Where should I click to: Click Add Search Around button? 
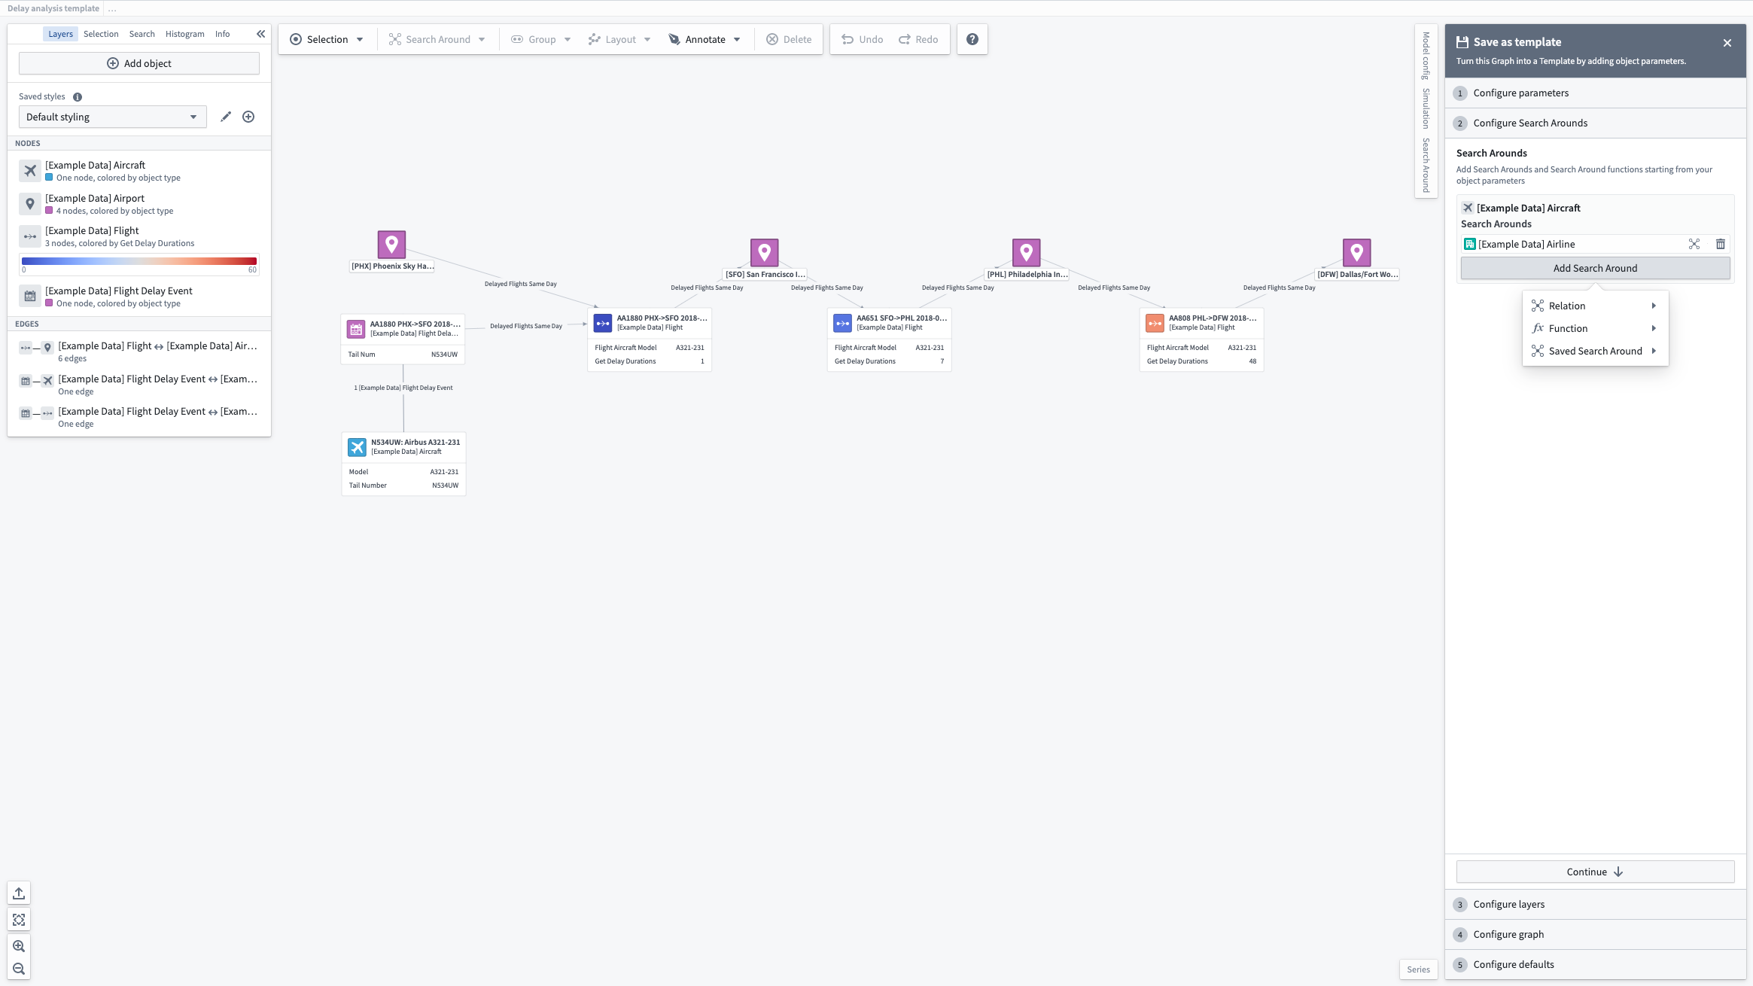click(x=1595, y=267)
